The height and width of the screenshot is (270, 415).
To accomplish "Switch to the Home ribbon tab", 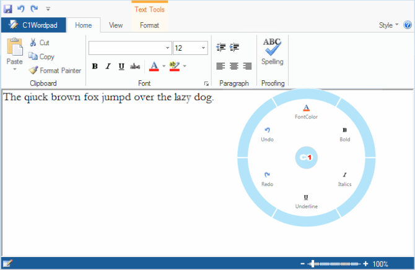I will pos(84,25).
